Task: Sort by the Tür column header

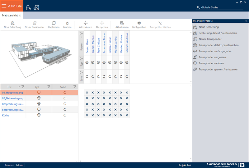Action: point(9,87)
